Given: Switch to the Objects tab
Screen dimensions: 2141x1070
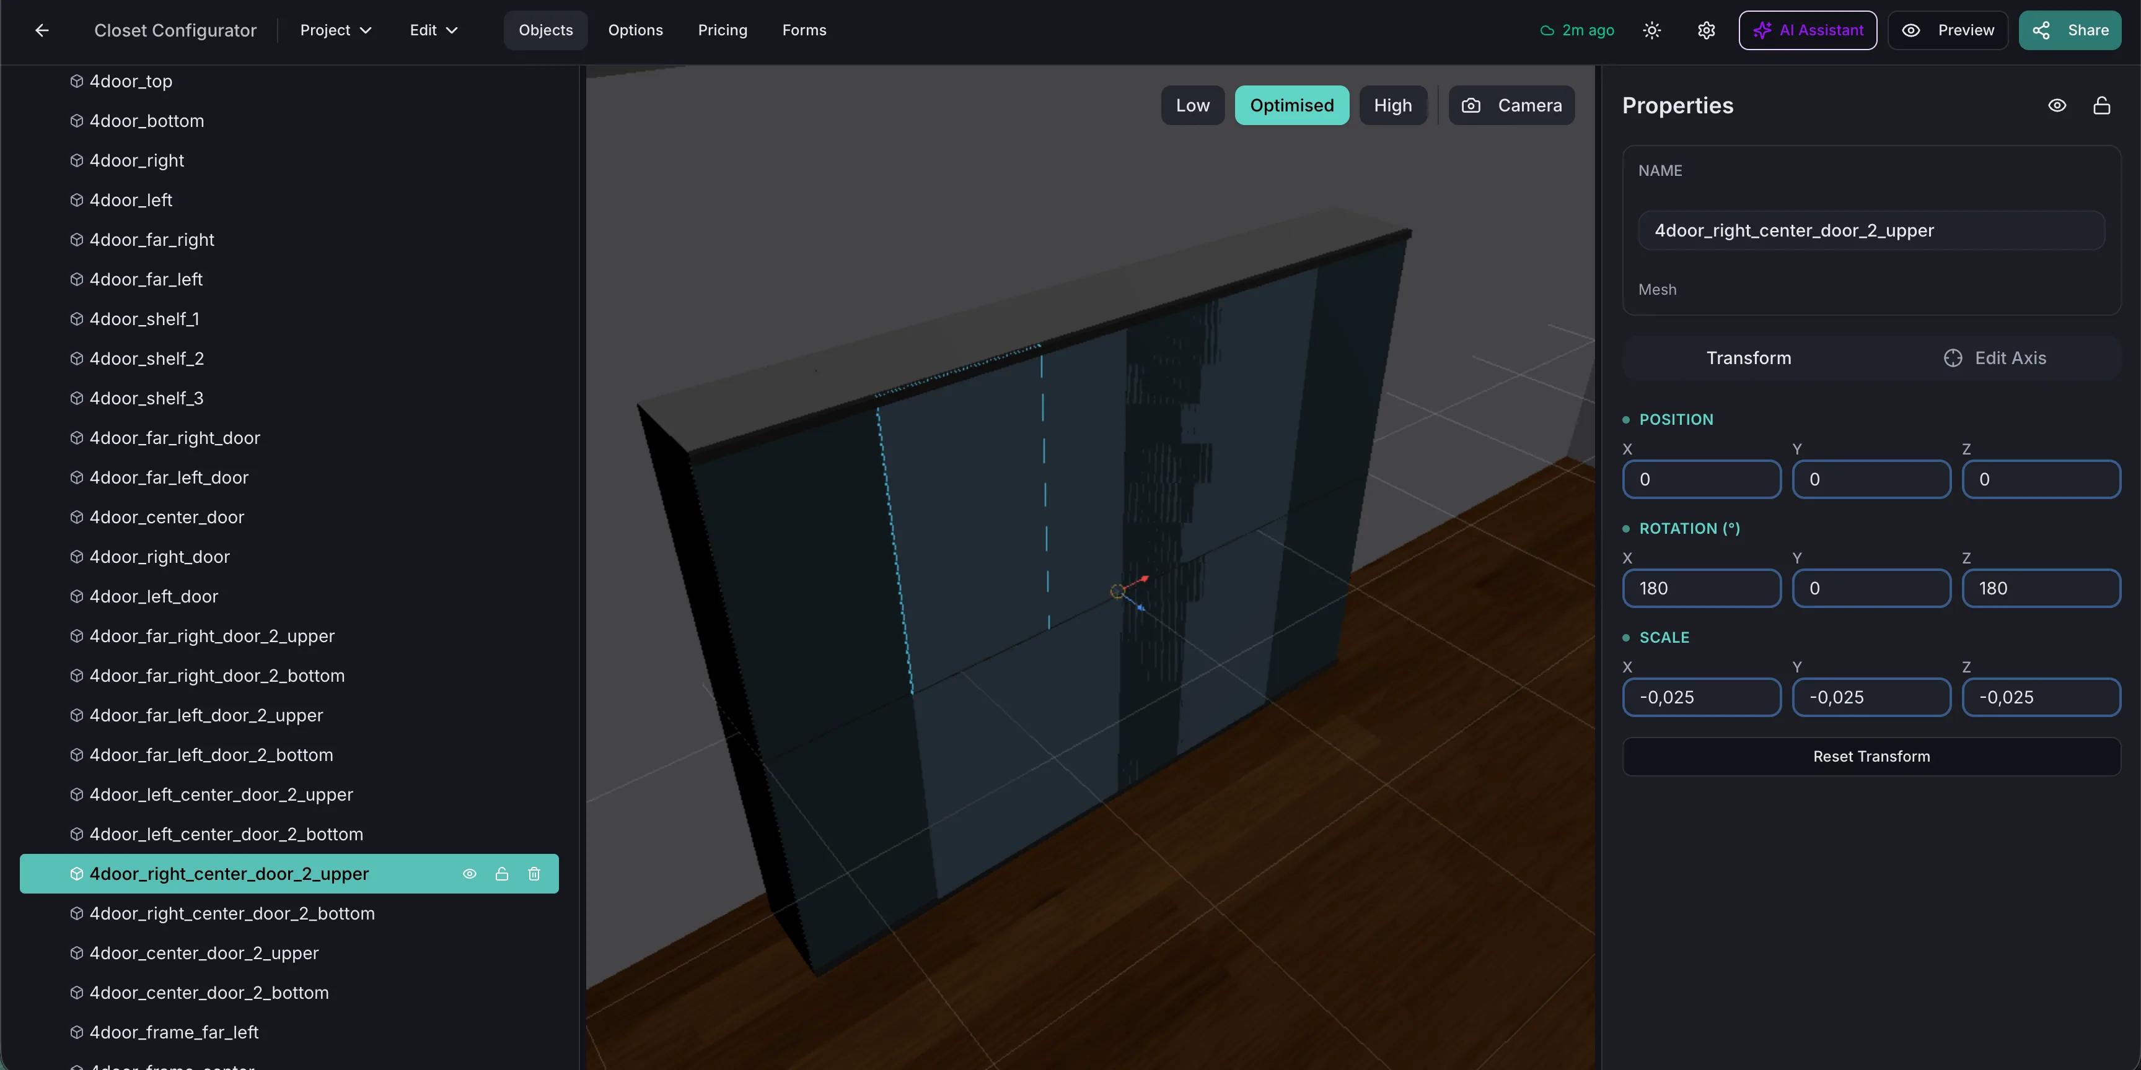Looking at the screenshot, I should (x=545, y=31).
